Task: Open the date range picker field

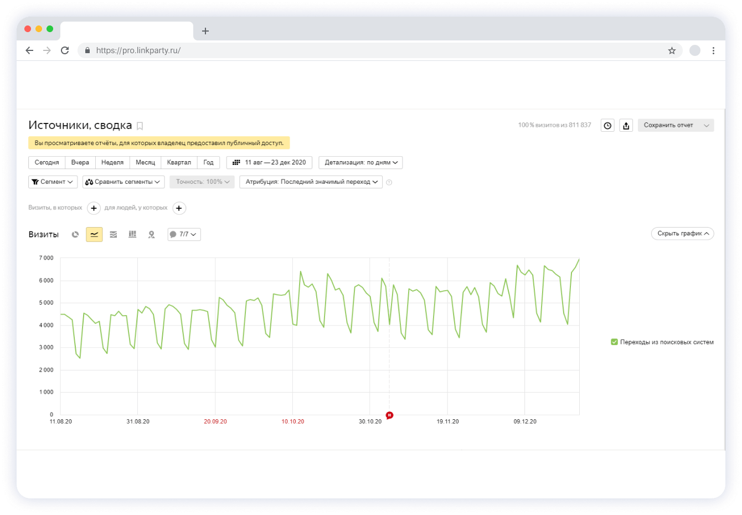Action: tap(270, 162)
